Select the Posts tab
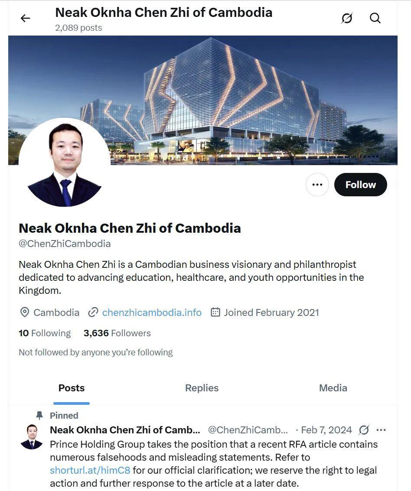The height and width of the screenshot is (491, 411). 72,388
